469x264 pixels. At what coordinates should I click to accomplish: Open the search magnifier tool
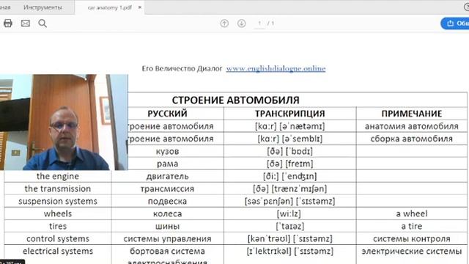[43, 23]
